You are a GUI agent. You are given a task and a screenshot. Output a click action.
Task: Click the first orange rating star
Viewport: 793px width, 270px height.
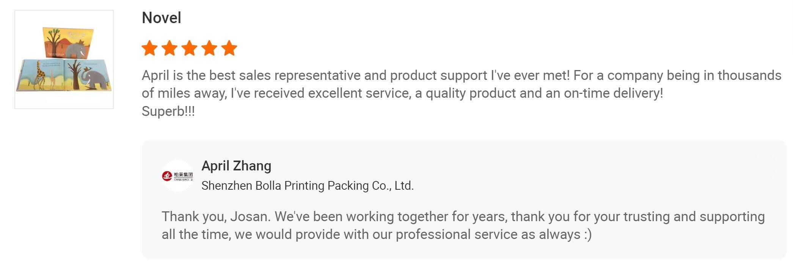click(x=149, y=48)
